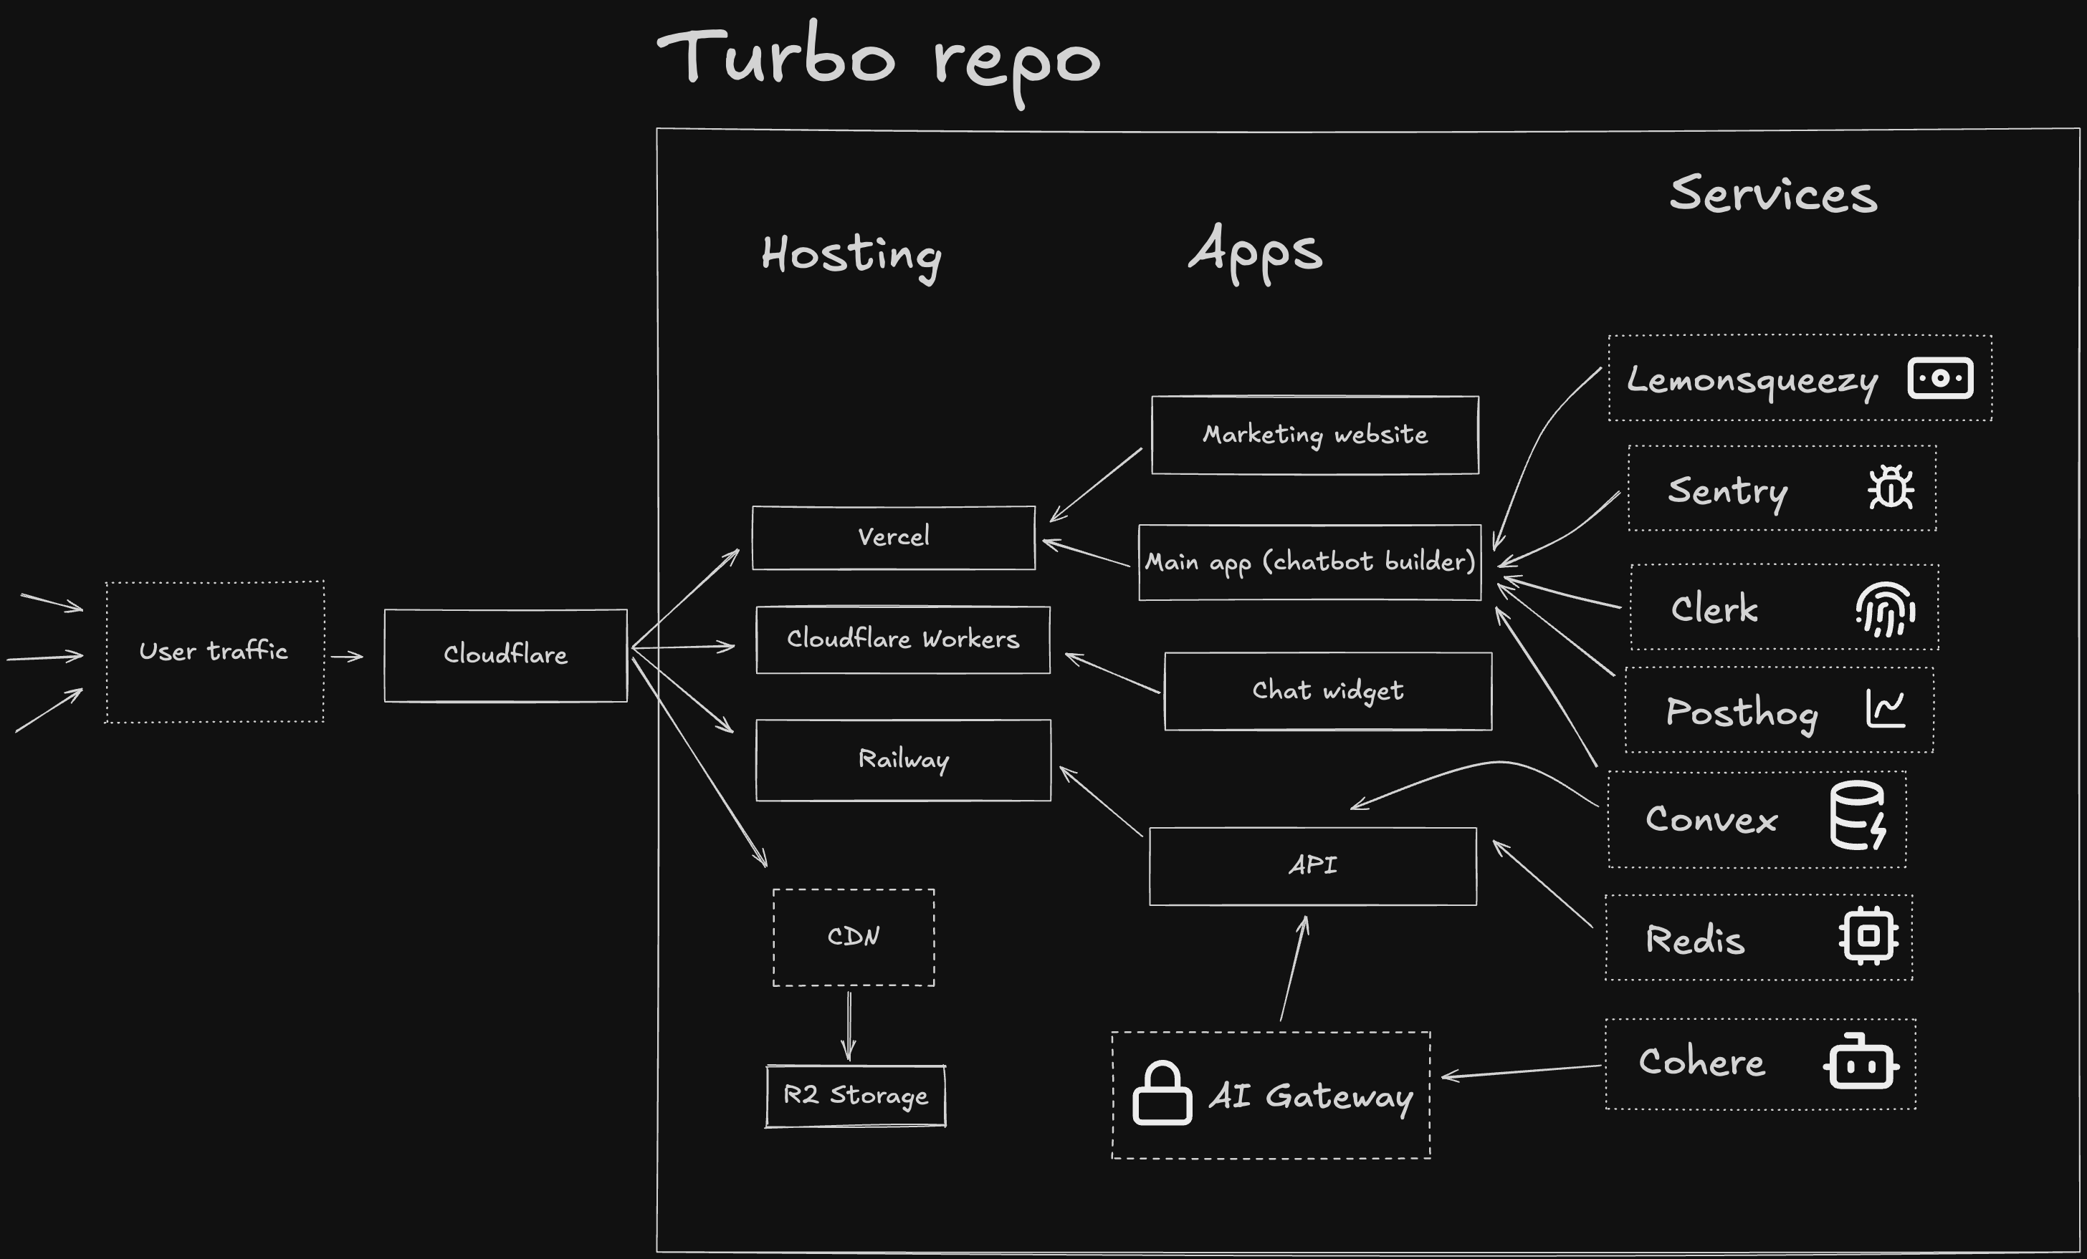The height and width of the screenshot is (1259, 2087).
Task: Select the Cloudflare Workers box
Action: tap(903, 640)
